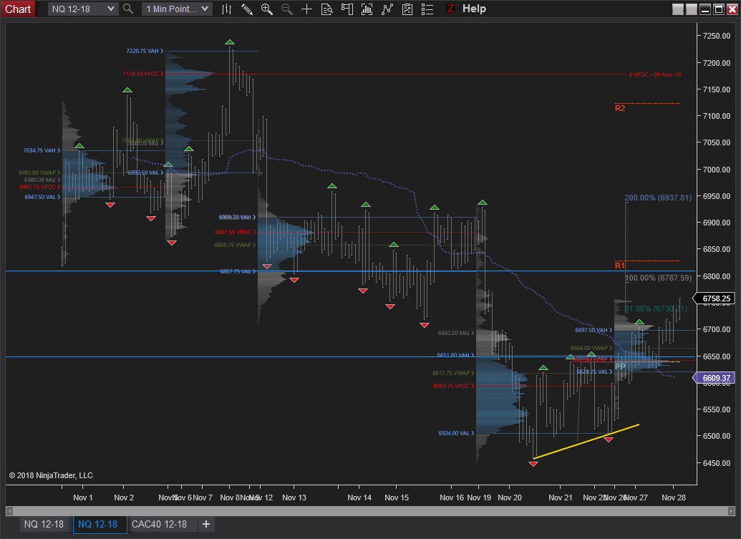This screenshot has height=539, width=741.
Task: Click the 6593.75 VPOC label
Action: (x=454, y=386)
